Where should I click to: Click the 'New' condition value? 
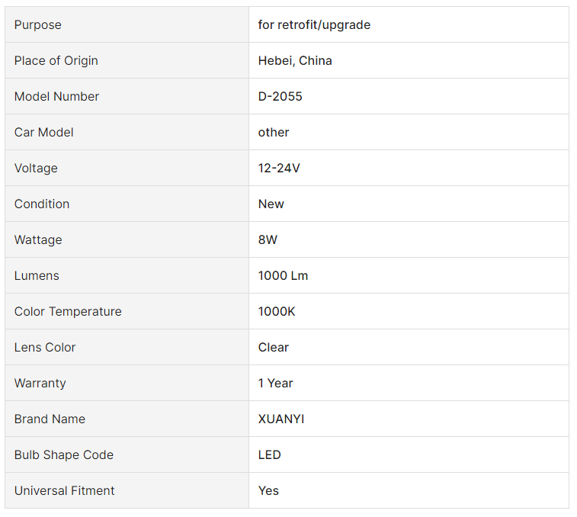271,204
